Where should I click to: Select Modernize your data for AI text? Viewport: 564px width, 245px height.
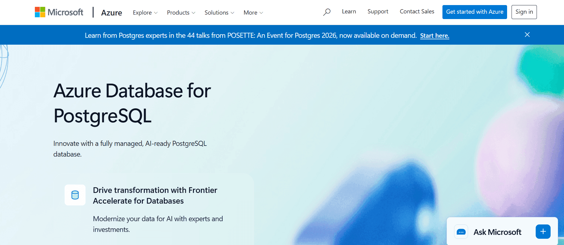click(158, 224)
